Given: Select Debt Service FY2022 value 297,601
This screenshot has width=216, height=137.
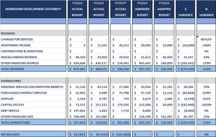Looking at the screenshot, I should click(x=77, y=111).
